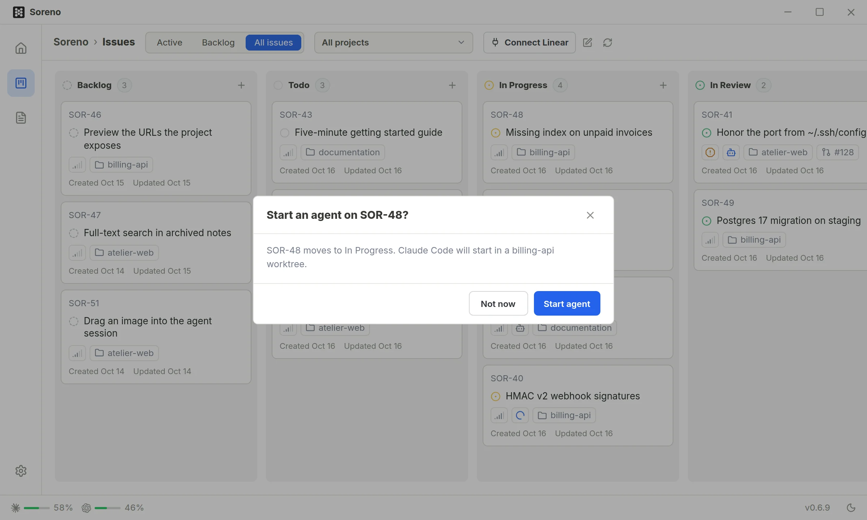Click urgent priority icon on SOR-41
The image size is (867, 520).
point(710,152)
